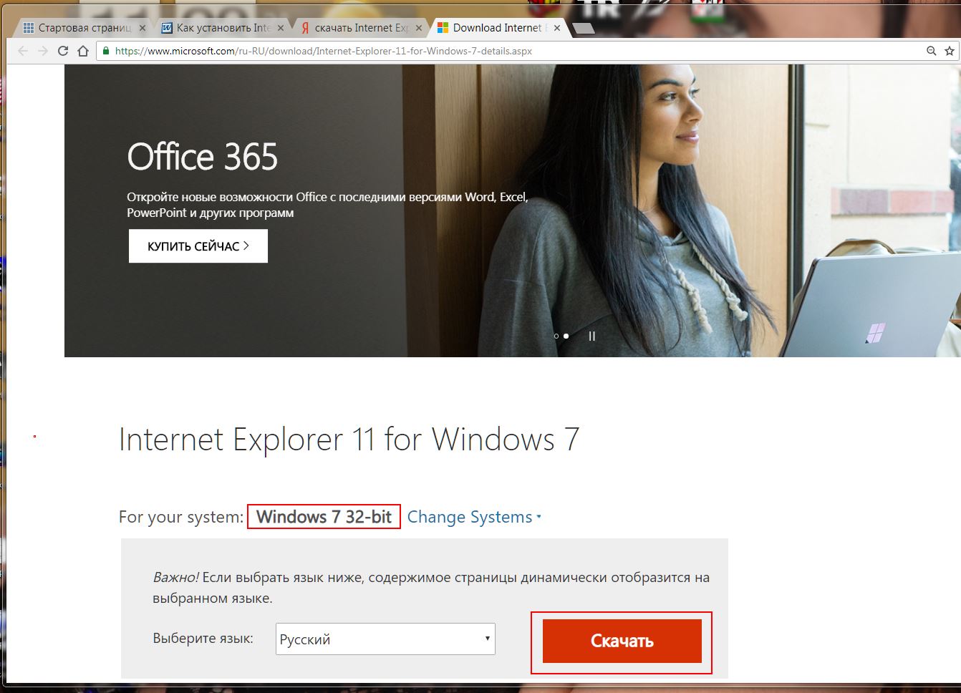Select the second carousel slide dot
This screenshot has height=693, width=961.
click(x=566, y=336)
